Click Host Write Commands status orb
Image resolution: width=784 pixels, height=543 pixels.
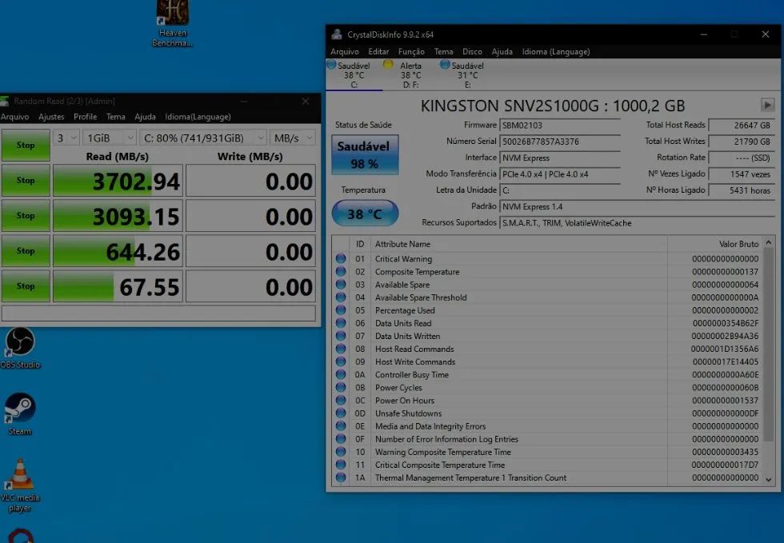click(x=341, y=361)
